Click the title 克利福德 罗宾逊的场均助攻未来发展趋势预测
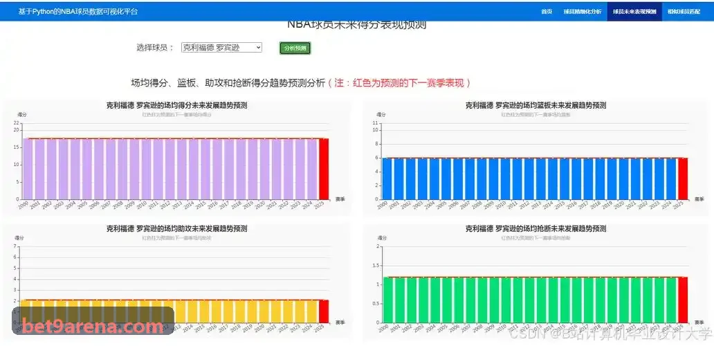This screenshot has height=346, width=714. (176, 228)
